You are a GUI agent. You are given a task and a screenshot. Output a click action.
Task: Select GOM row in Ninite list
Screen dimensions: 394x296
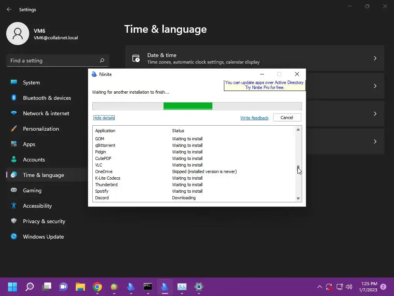pyautogui.click(x=194, y=139)
